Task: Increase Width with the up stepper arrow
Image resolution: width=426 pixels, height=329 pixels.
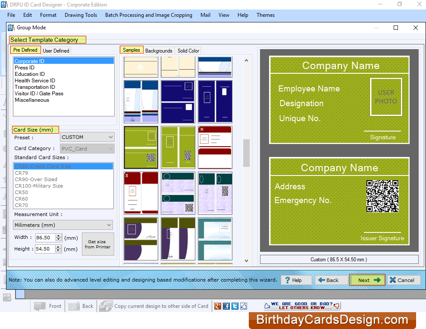Action: (x=59, y=235)
